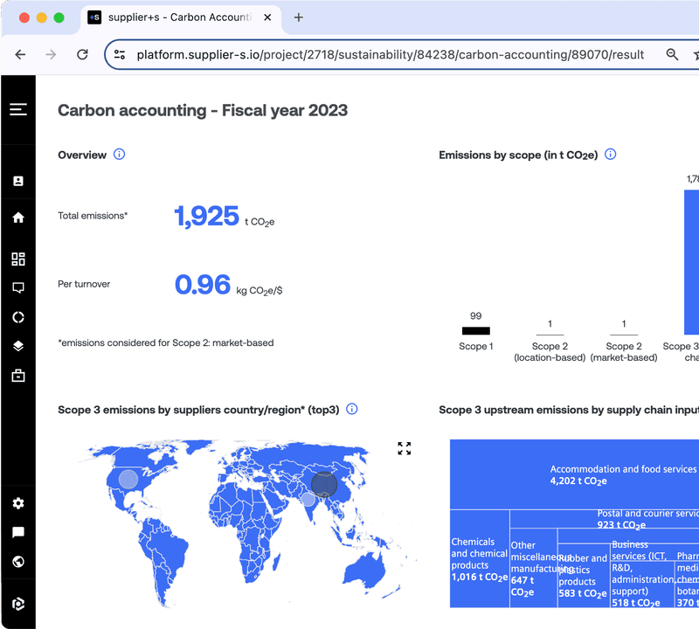Click the Scope 2 (market-based) bar label
The image size is (699, 629).
click(624, 352)
